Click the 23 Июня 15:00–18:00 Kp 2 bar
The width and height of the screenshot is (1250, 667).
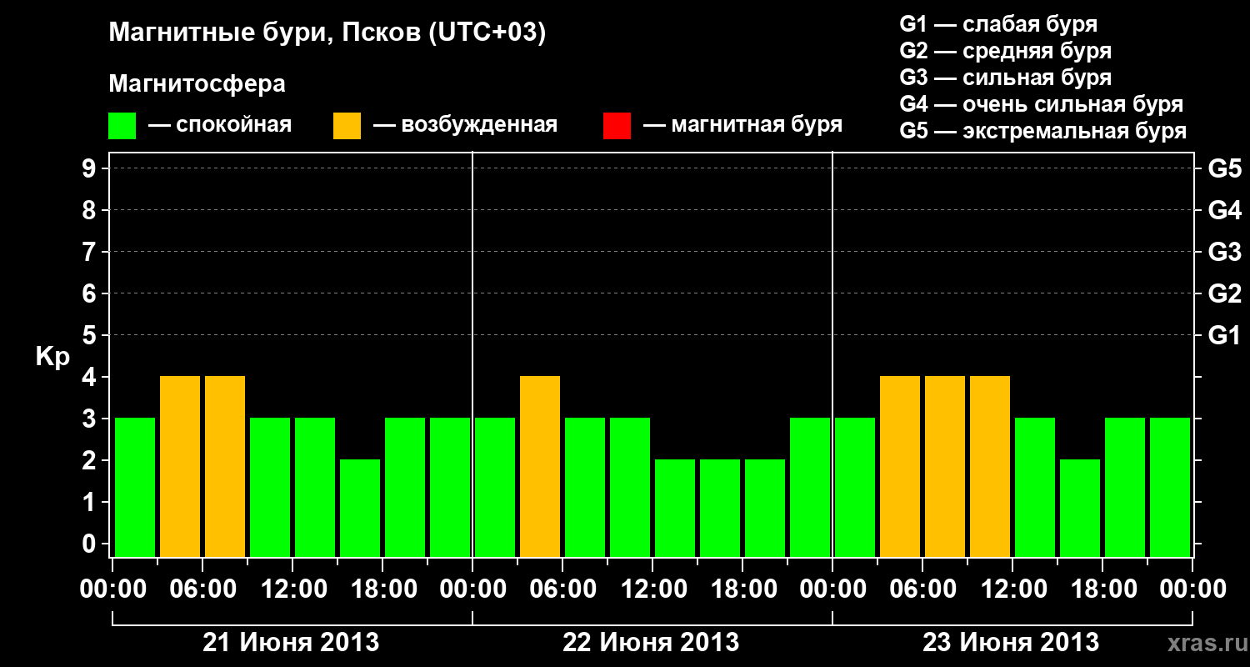coord(1080,508)
